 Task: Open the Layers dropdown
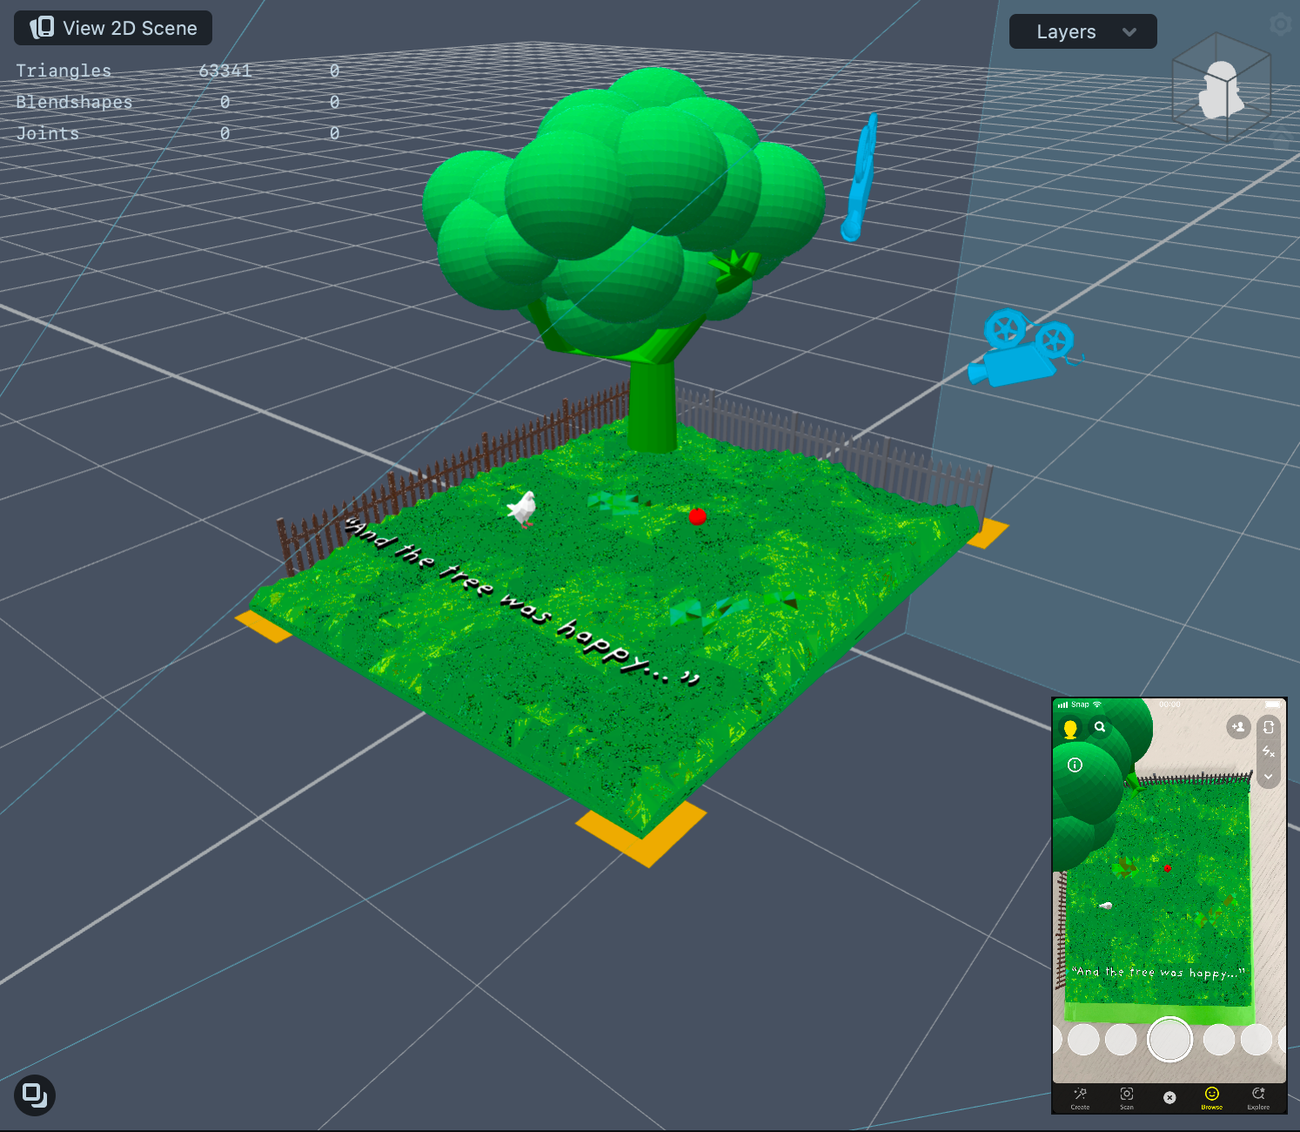pos(1083,31)
